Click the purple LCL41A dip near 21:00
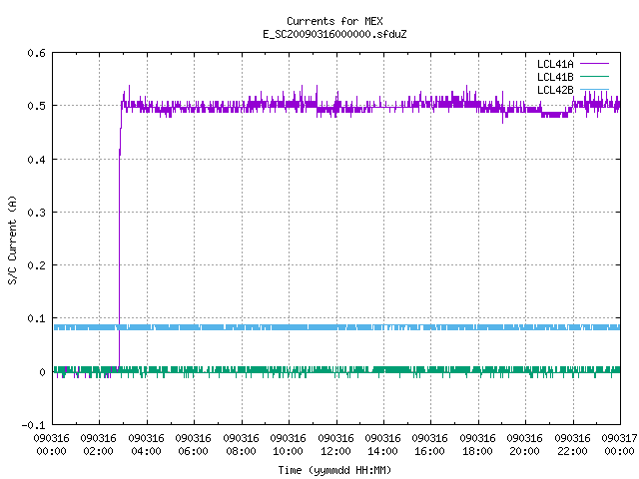The height and width of the screenshot is (479, 639). 554,115
